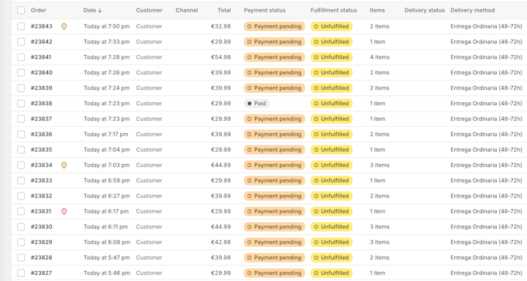Click Entrega Ordinaria cell of order #23833
527x281 pixels.
487,180
